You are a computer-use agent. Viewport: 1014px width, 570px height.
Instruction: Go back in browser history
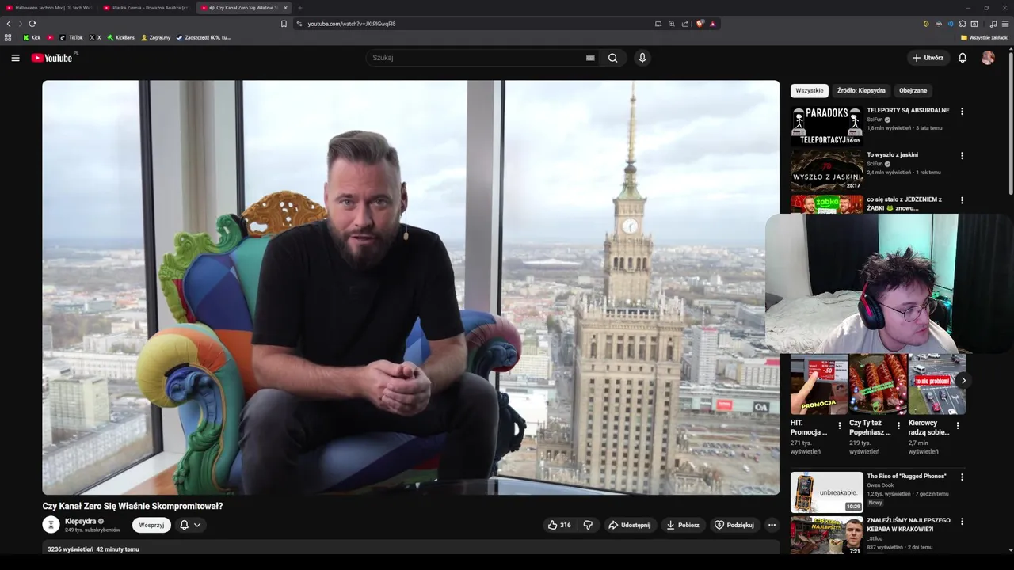coord(9,24)
